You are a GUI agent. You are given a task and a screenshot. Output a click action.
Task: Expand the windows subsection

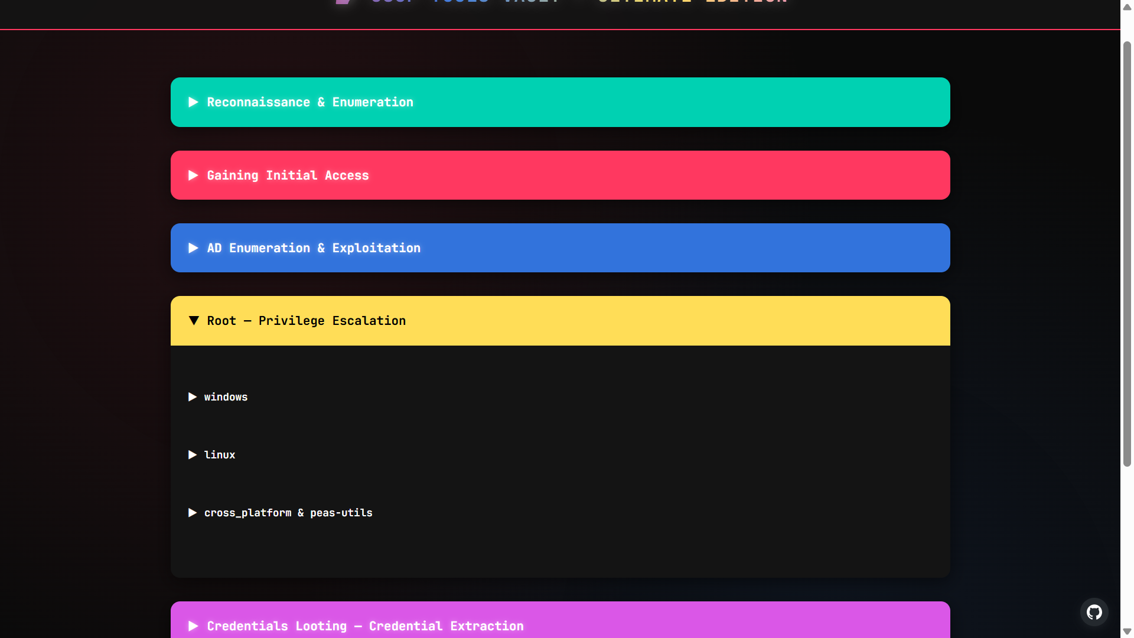click(x=226, y=397)
